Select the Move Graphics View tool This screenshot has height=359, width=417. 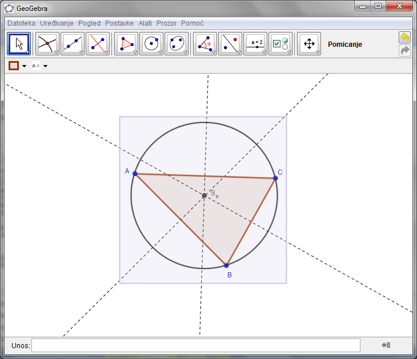pyautogui.click(x=309, y=43)
